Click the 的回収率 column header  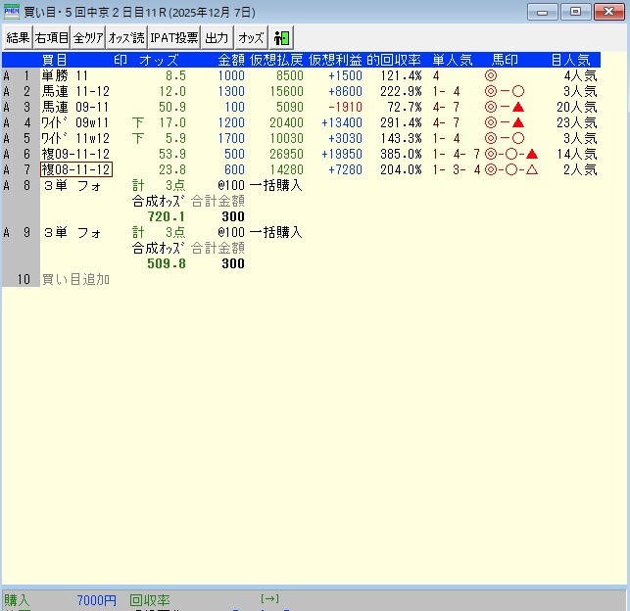click(x=395, y=60)
